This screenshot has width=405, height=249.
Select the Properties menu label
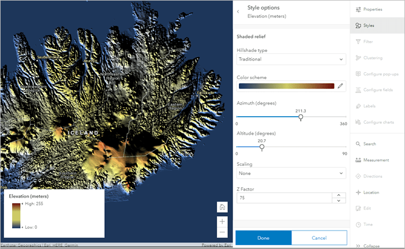(x=373, y=10)
